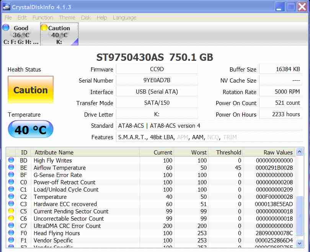Screen dimensions: 310x252
Task: Open the Function menu
Action: (x=42, y=18)
